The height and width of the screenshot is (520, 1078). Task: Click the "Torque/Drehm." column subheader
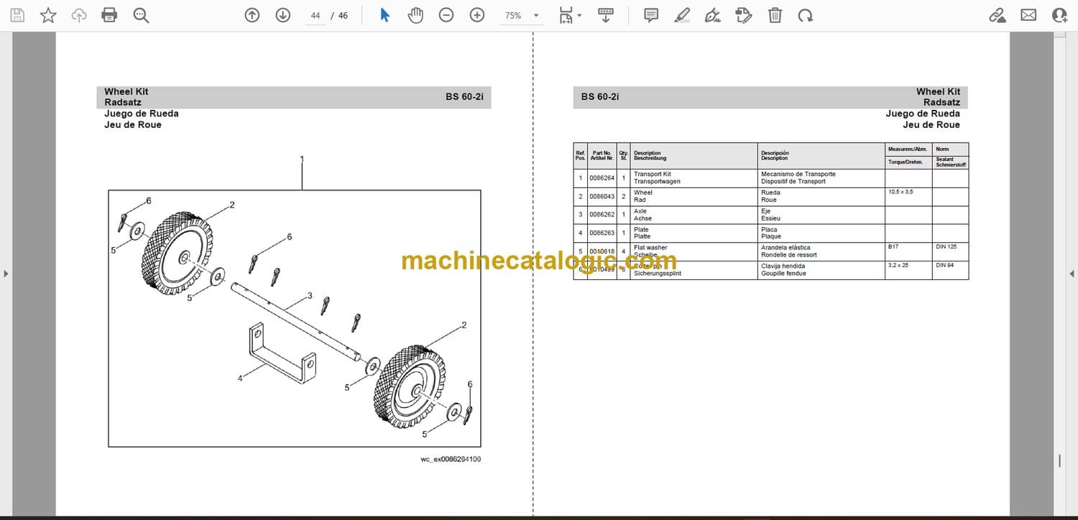905,162
